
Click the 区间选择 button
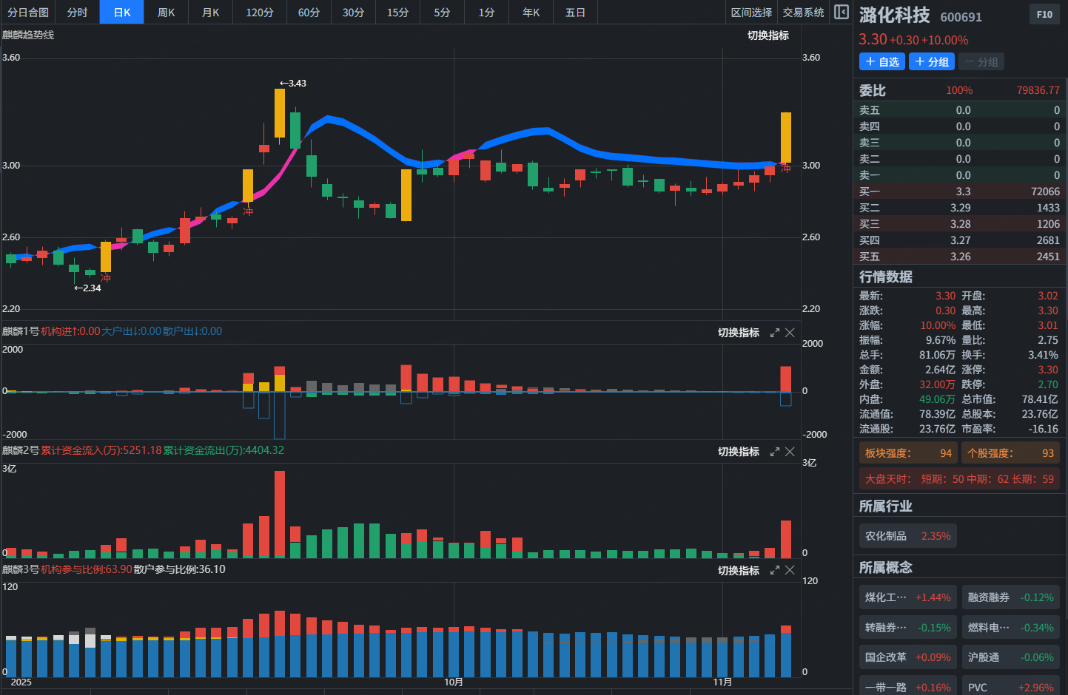pyautogui.click(x=751, y=13)
